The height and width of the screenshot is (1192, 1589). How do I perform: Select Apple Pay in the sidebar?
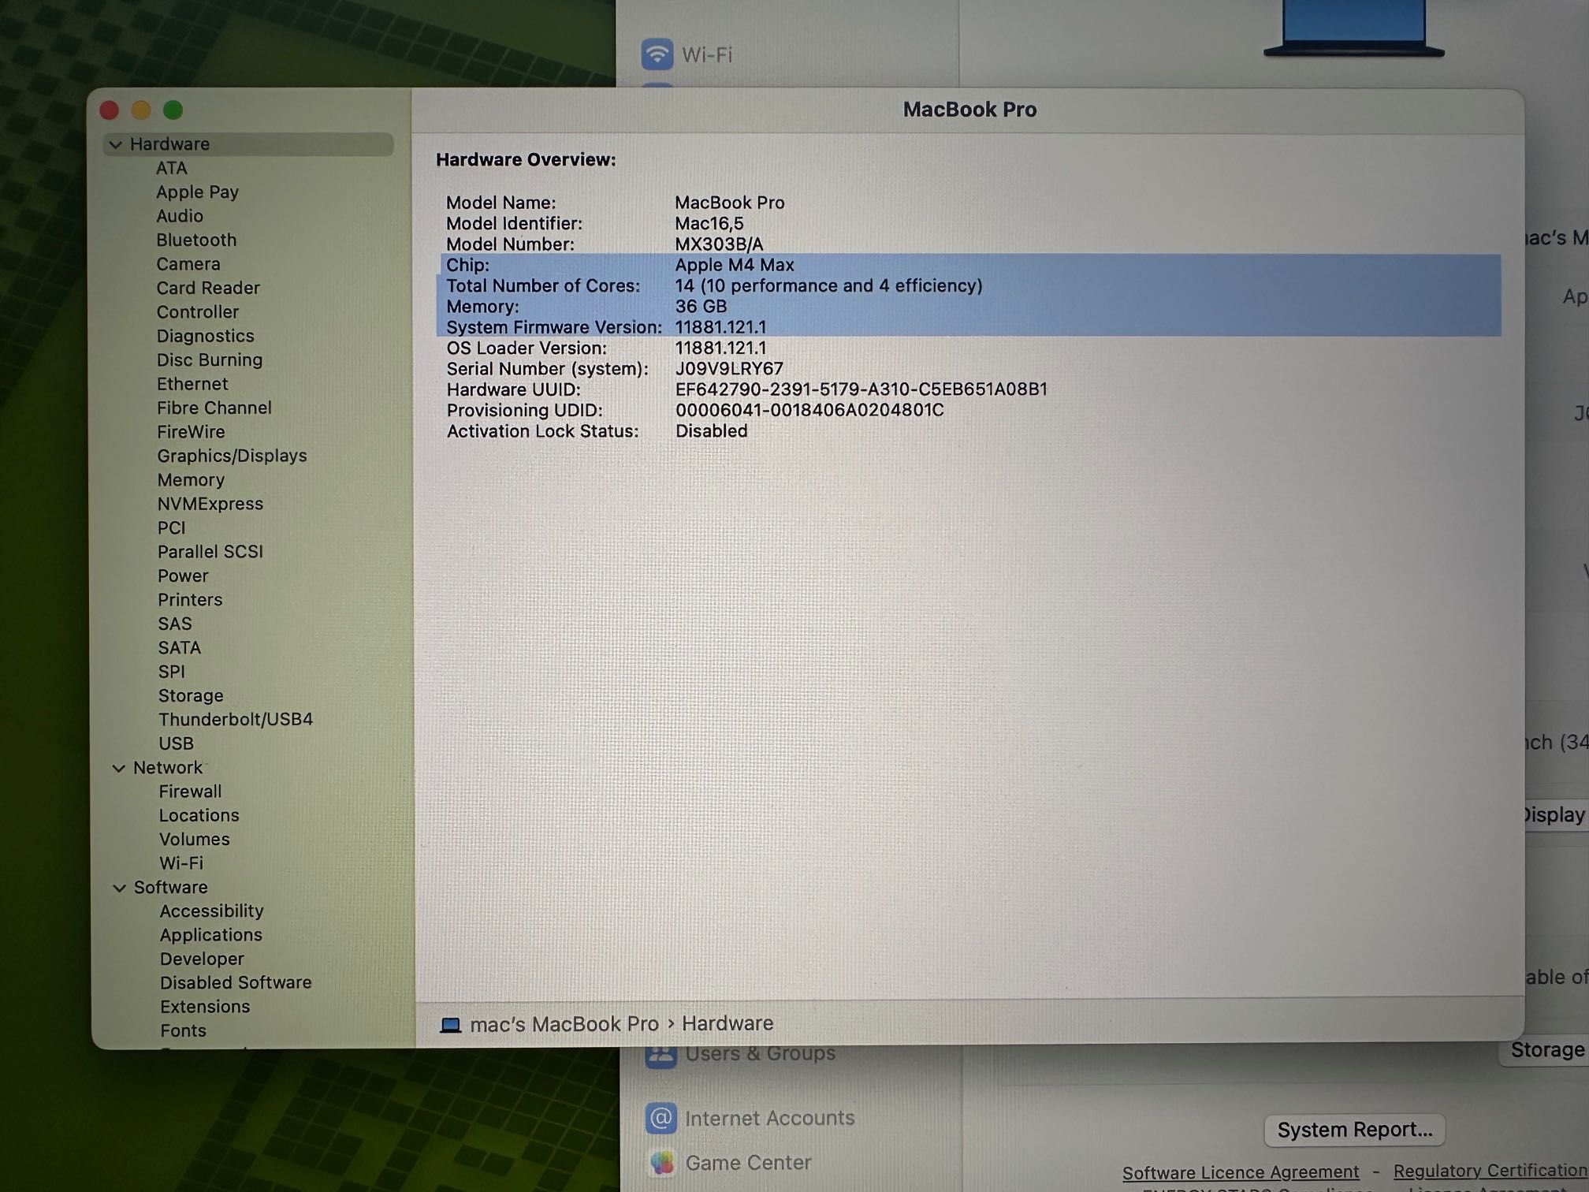pos(197,192)
